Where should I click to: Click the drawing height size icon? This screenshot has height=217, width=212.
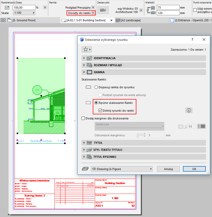tap(153, 13)
